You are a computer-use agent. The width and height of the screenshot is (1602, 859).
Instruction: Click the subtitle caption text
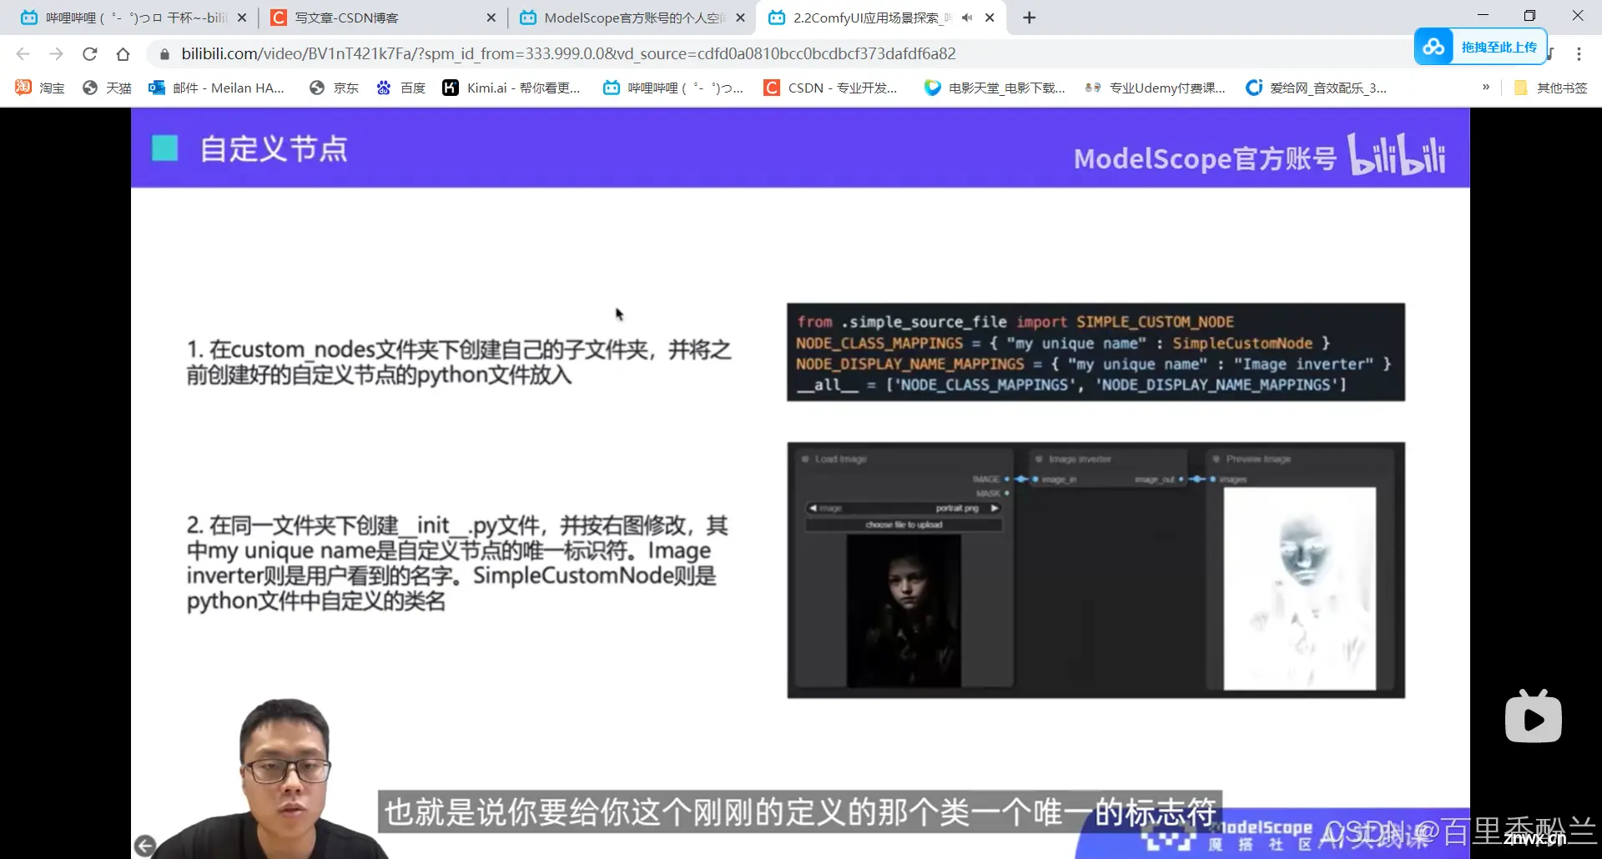click(x=800, y=811)
